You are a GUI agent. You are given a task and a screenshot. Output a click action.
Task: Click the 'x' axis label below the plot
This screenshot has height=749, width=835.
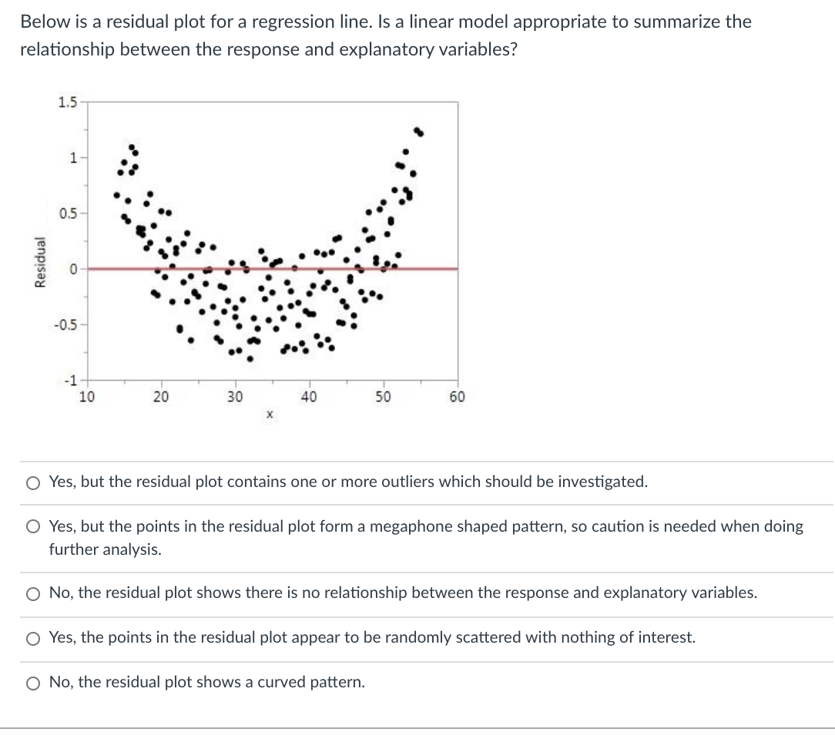pyautogui.click(x=269, y=414)
